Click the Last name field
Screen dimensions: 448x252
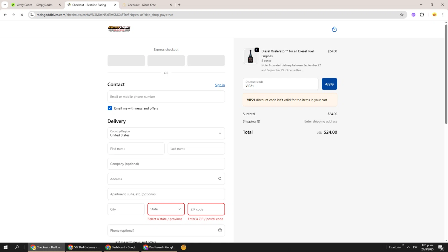[196, 149]
